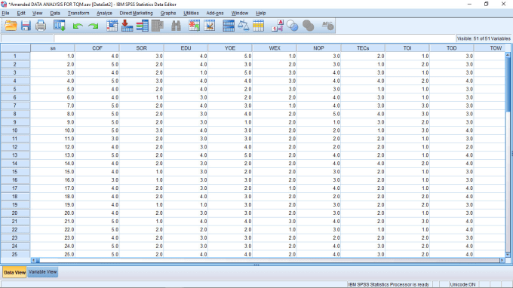The width and height of the screenshot is (513, 288).
Task: Click the Insert cases icon
Action: tap(194, 26)
